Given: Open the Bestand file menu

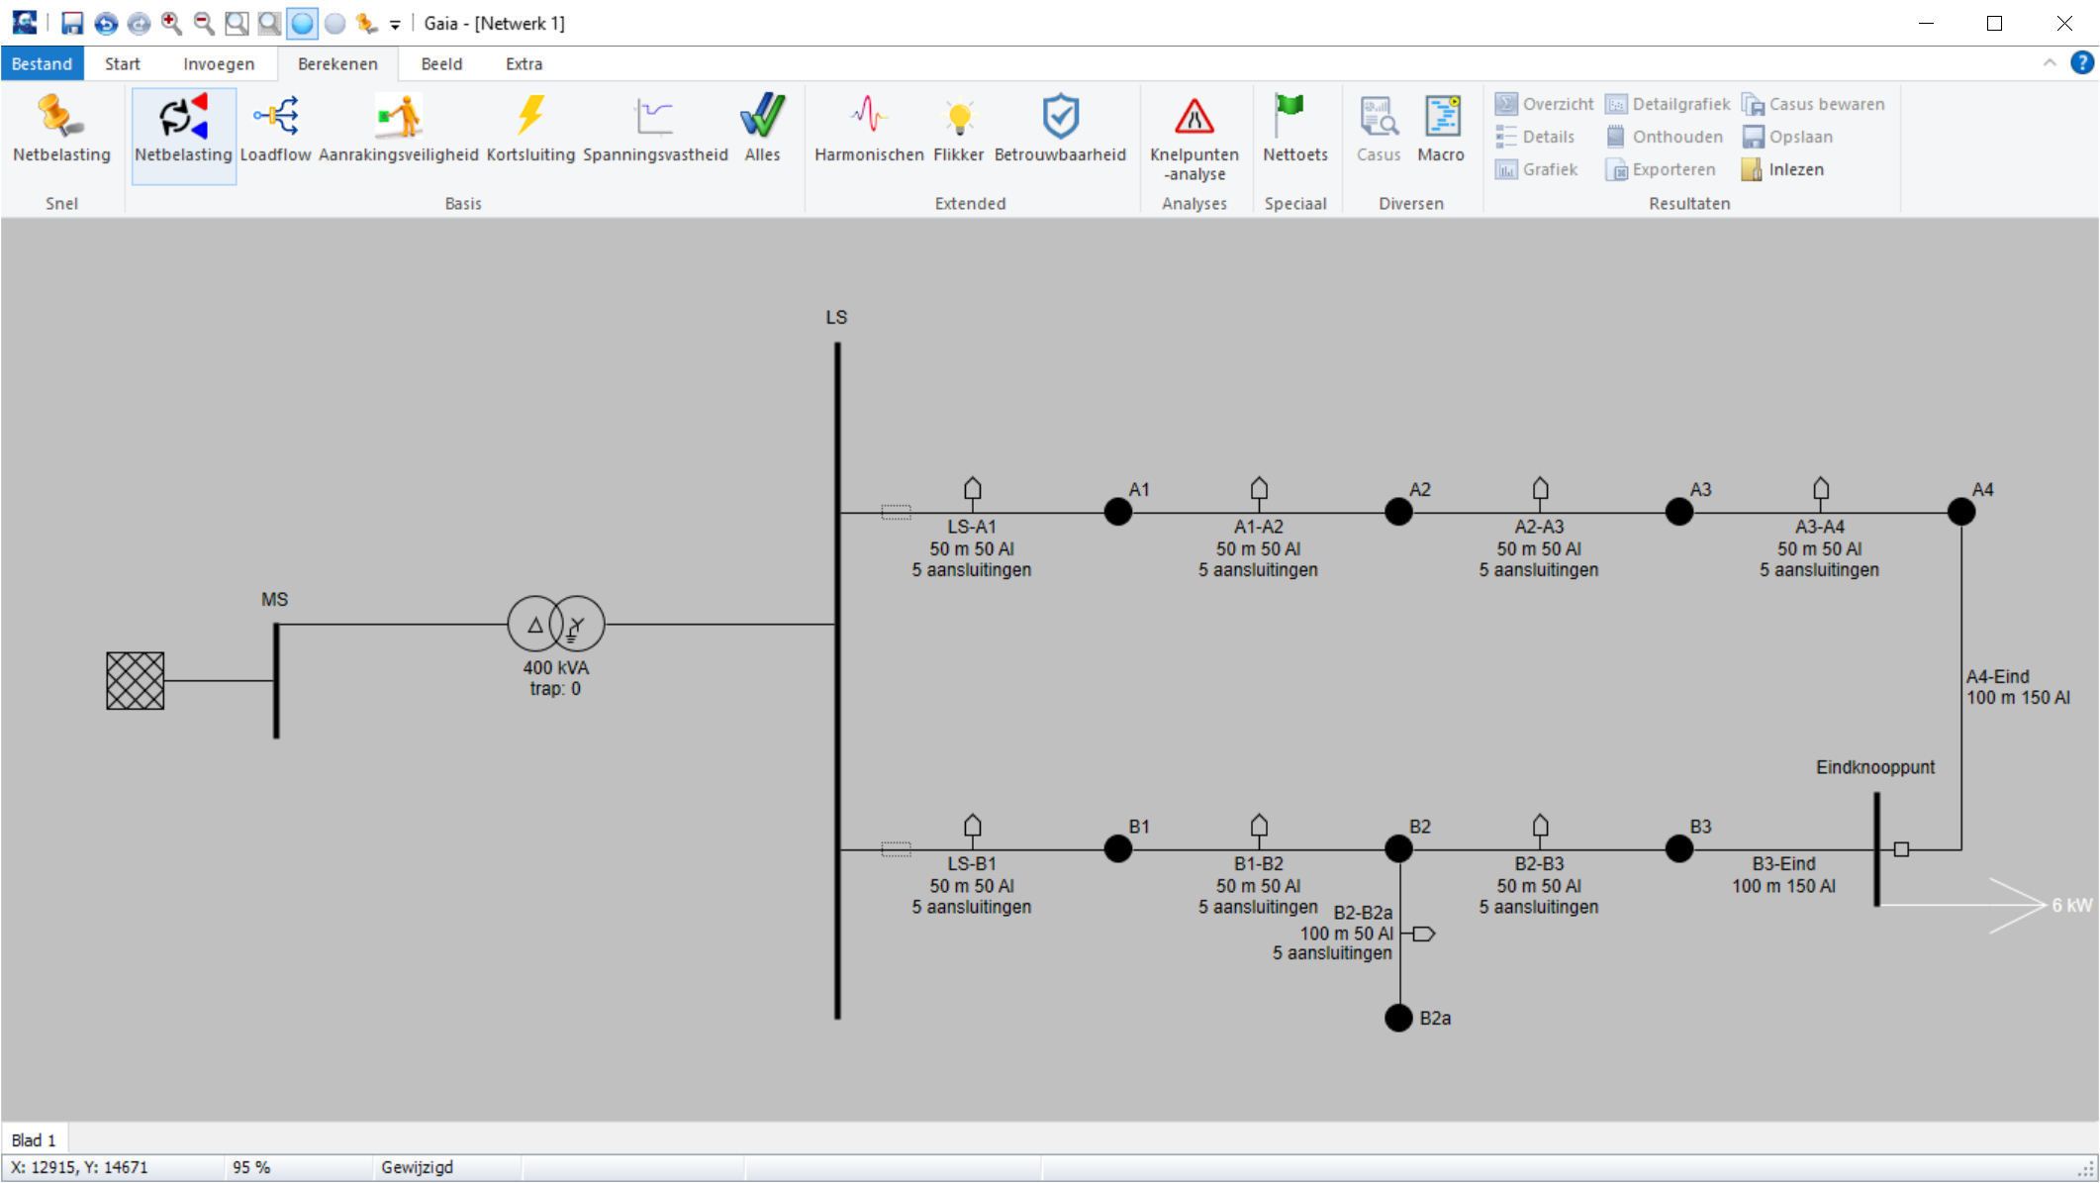Looking at the screenshot, I should (x=42, y=63).
